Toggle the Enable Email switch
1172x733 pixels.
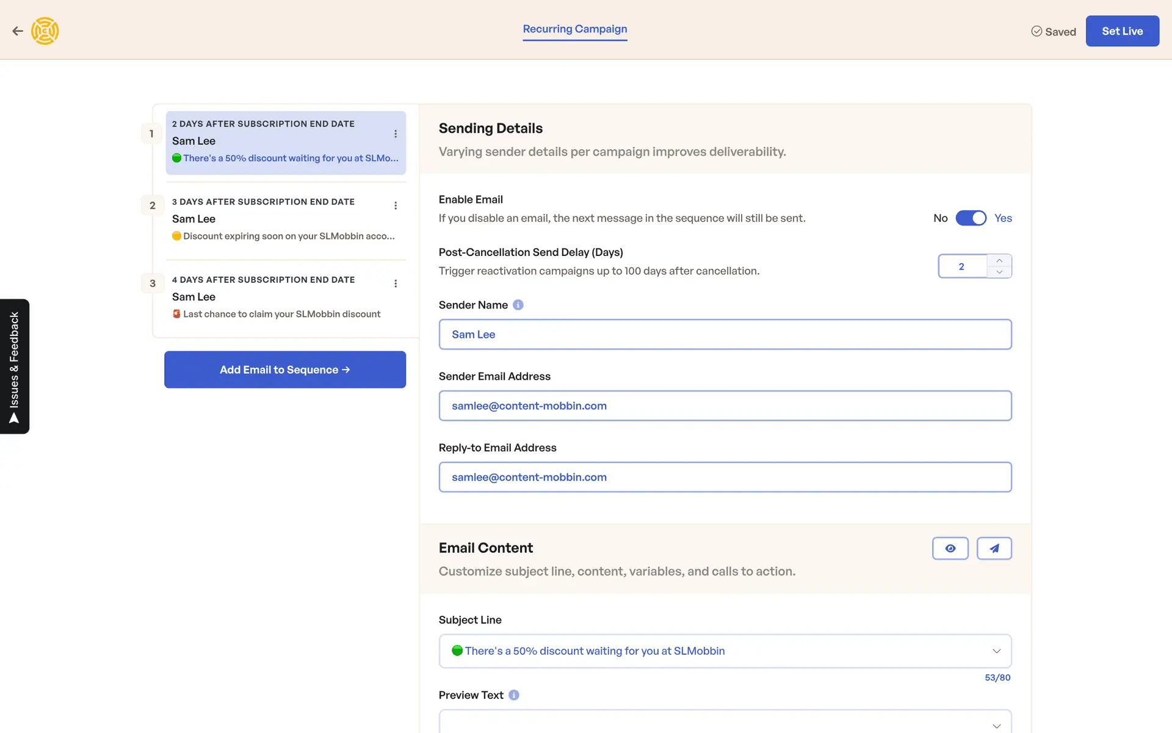pos(971,218)
